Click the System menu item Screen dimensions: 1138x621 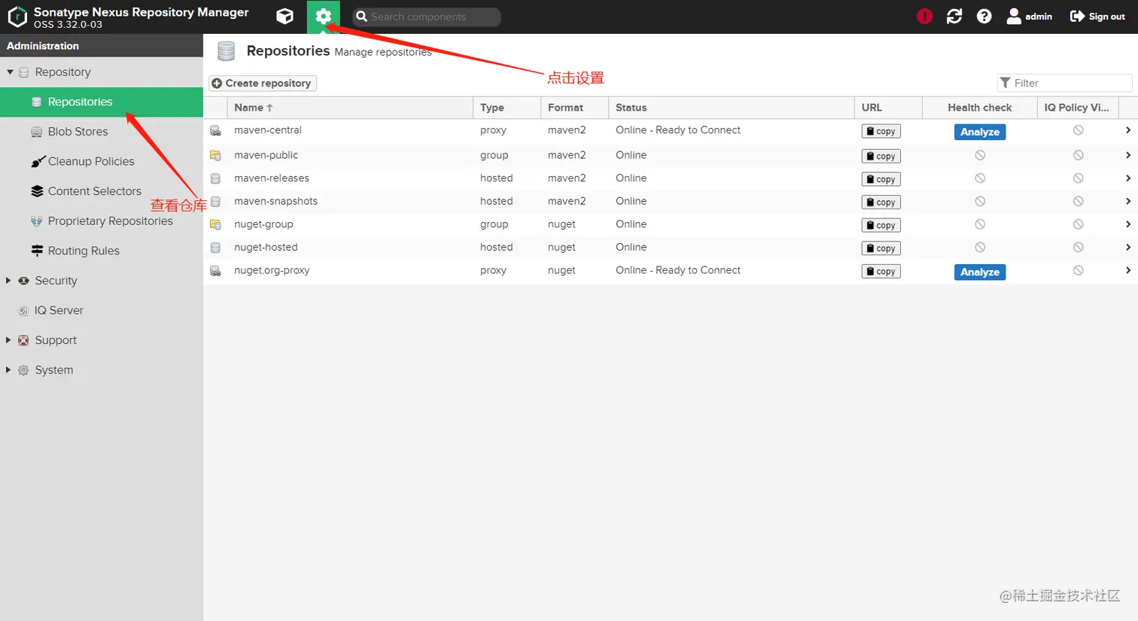[x=54, y=370]
